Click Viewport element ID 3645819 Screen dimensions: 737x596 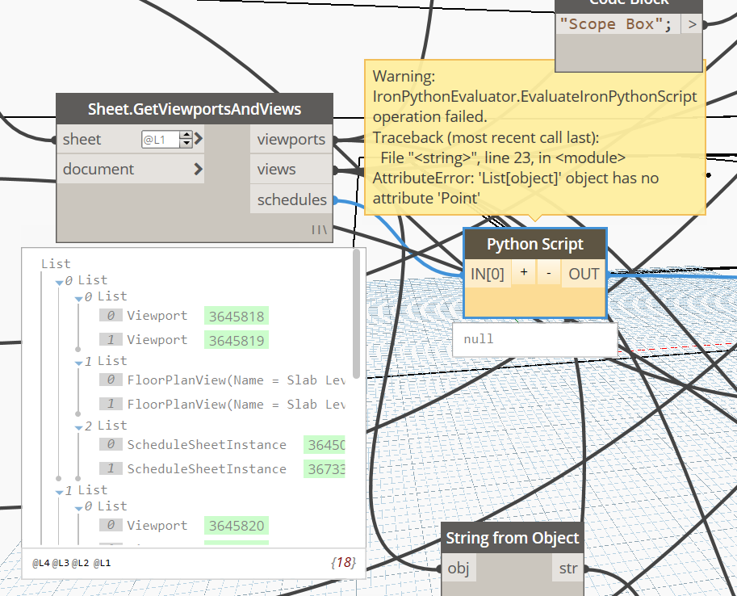pyautogui.click(x=237, y=341)
